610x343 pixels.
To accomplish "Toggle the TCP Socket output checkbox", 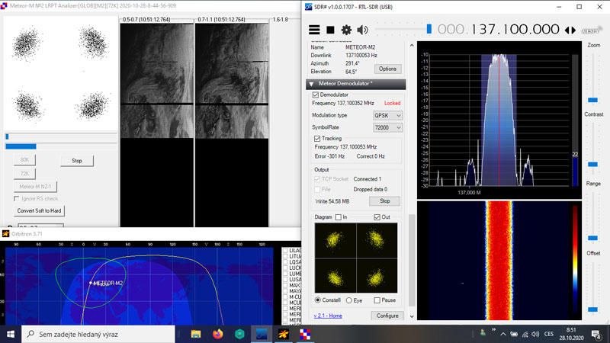I will tap(317, 179).
